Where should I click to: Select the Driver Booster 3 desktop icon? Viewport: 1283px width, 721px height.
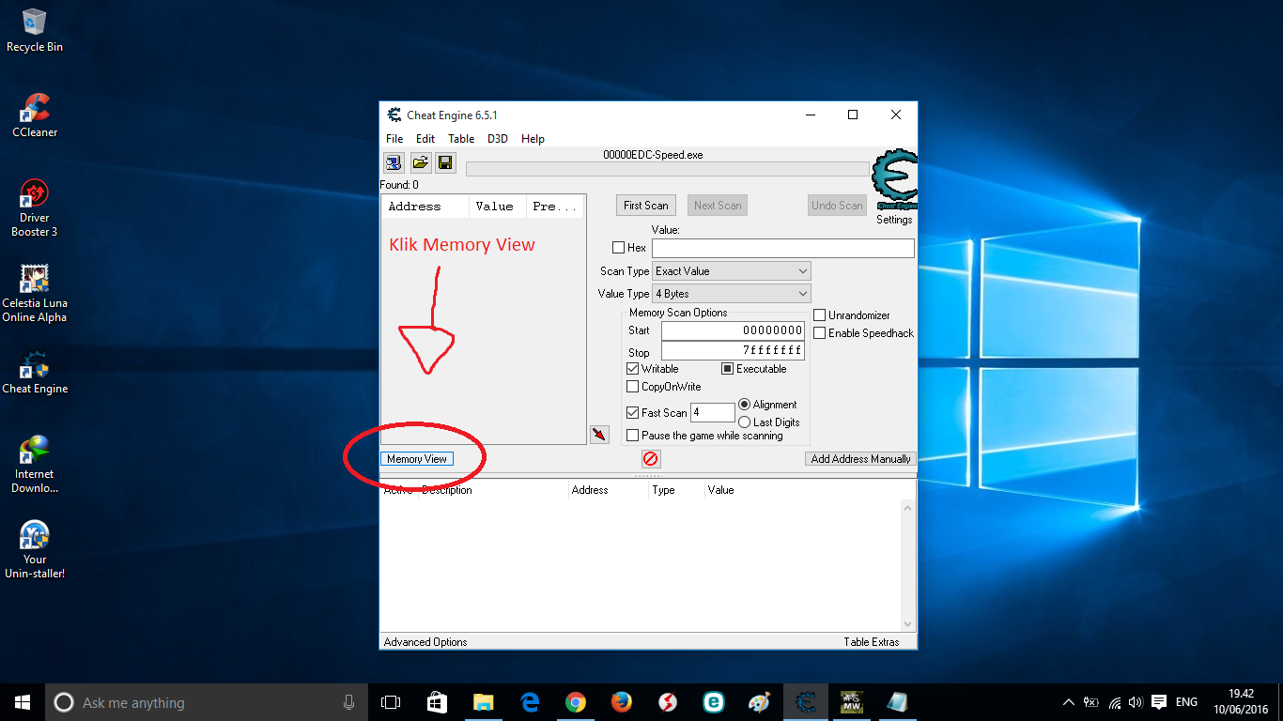[x=35, y=208]
